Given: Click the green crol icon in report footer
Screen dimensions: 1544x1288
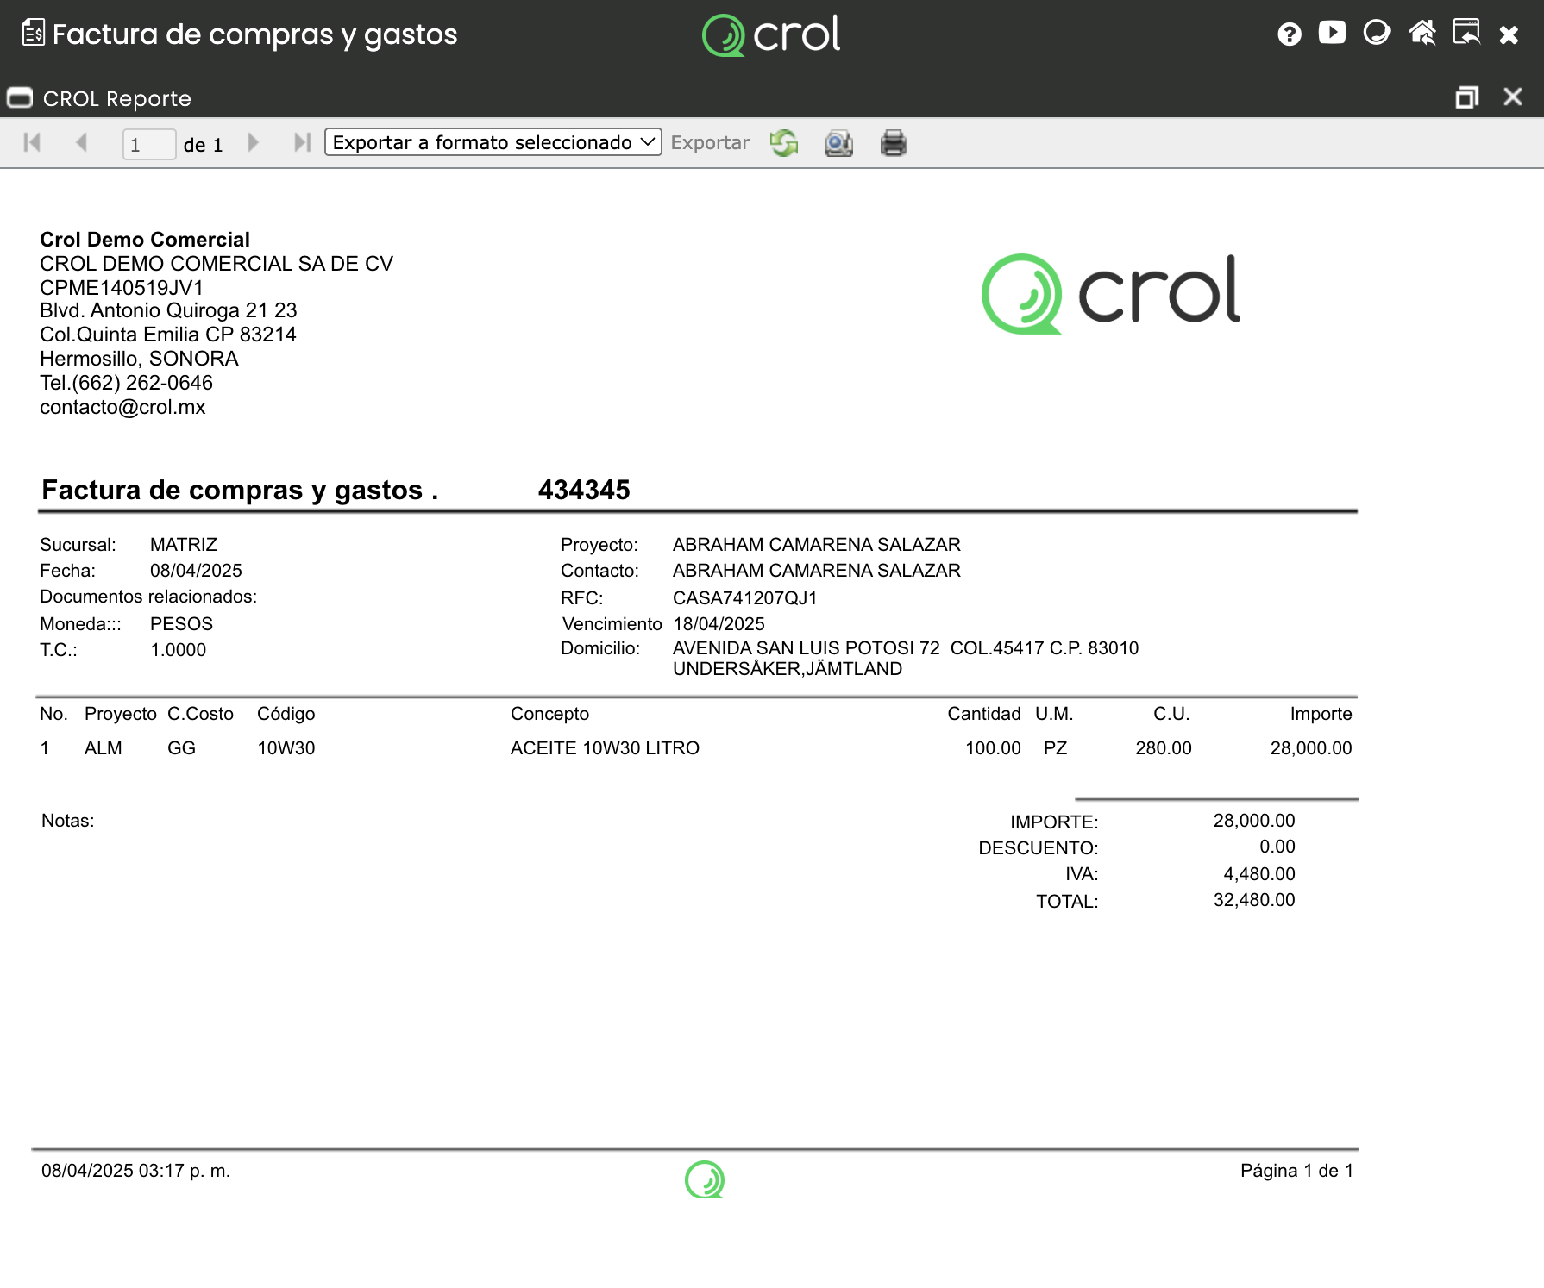Looking at the screenshot, I should (705, 1179).
